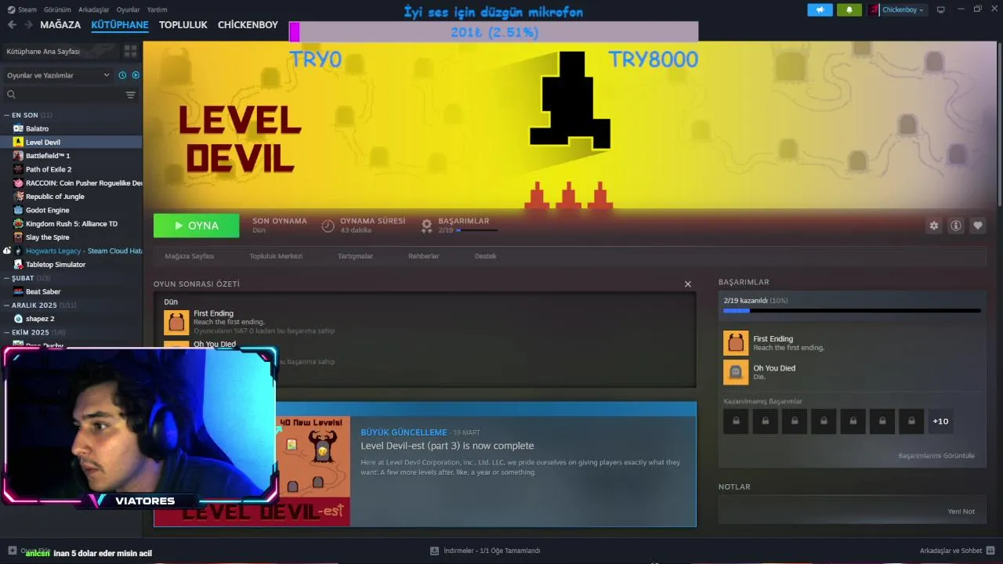Image resolution: width=1003 pixels, height=564 pixels.
Task: Show the +10 more locked achievements
Action: pyautogui.click(x=940, y=421)
